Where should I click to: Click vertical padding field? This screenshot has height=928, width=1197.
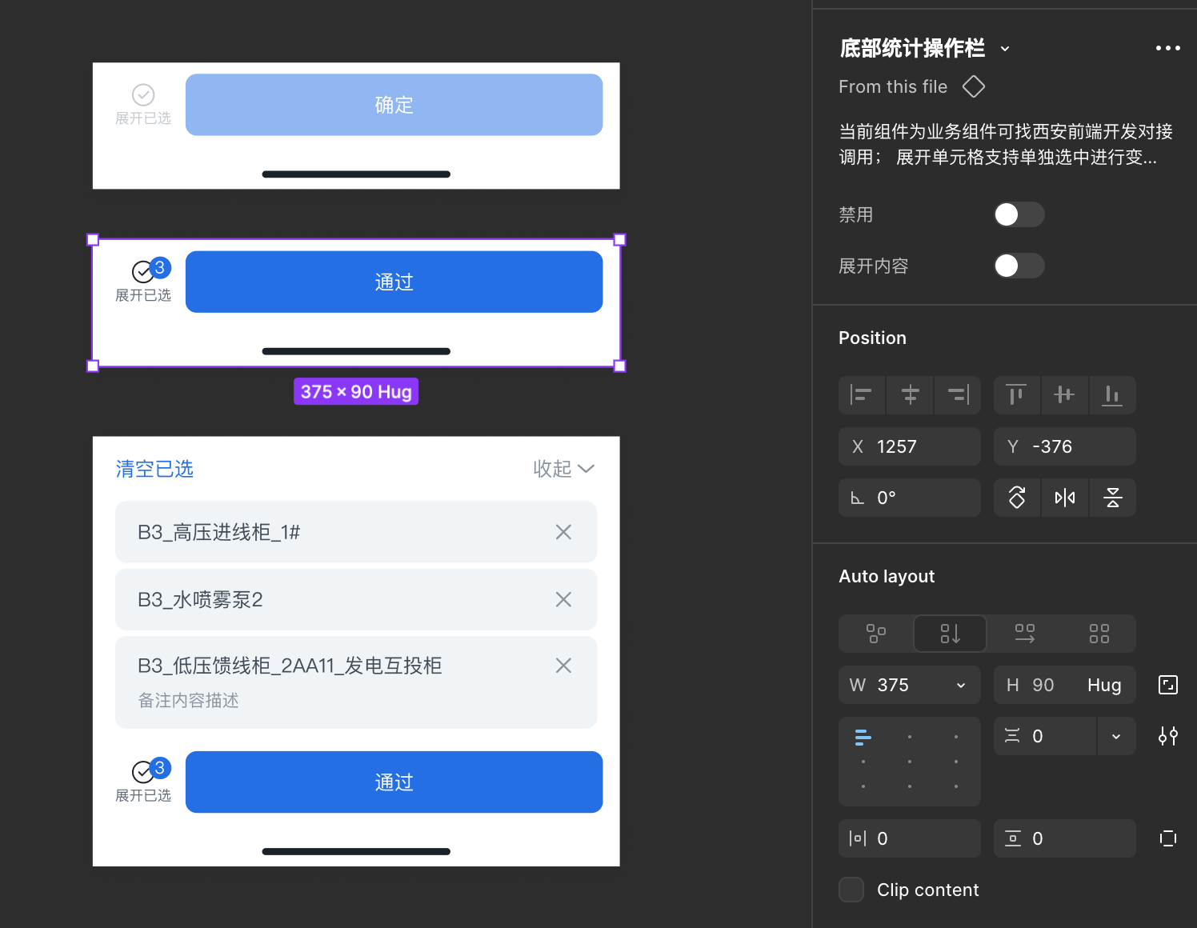(1065, 838)
